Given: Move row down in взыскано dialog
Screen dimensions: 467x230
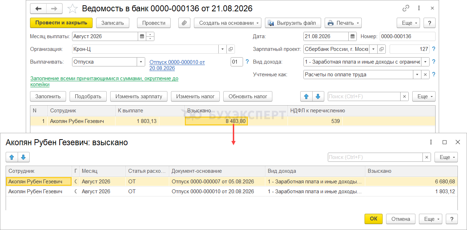Looking at the screenshot, I should [24, 157].
